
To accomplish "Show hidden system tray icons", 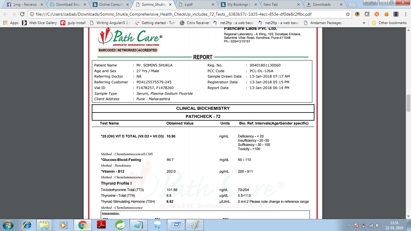I will pyautogui.click(x=348, y=225).
